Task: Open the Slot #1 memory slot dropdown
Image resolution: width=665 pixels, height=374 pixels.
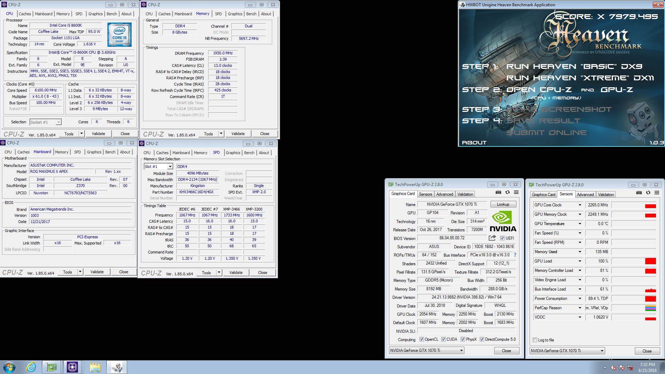Action: tap(158, 167)
